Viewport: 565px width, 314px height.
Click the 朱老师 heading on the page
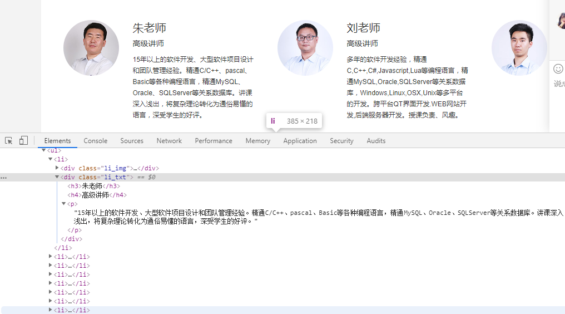[149, 28]
